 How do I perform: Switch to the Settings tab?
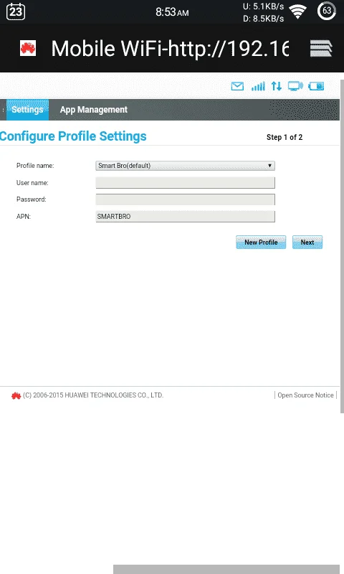27,110
